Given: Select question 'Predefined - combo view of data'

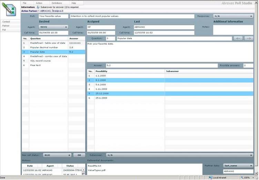Looking at the screenshot, I should pyautogui.click(x=53, y=56).
